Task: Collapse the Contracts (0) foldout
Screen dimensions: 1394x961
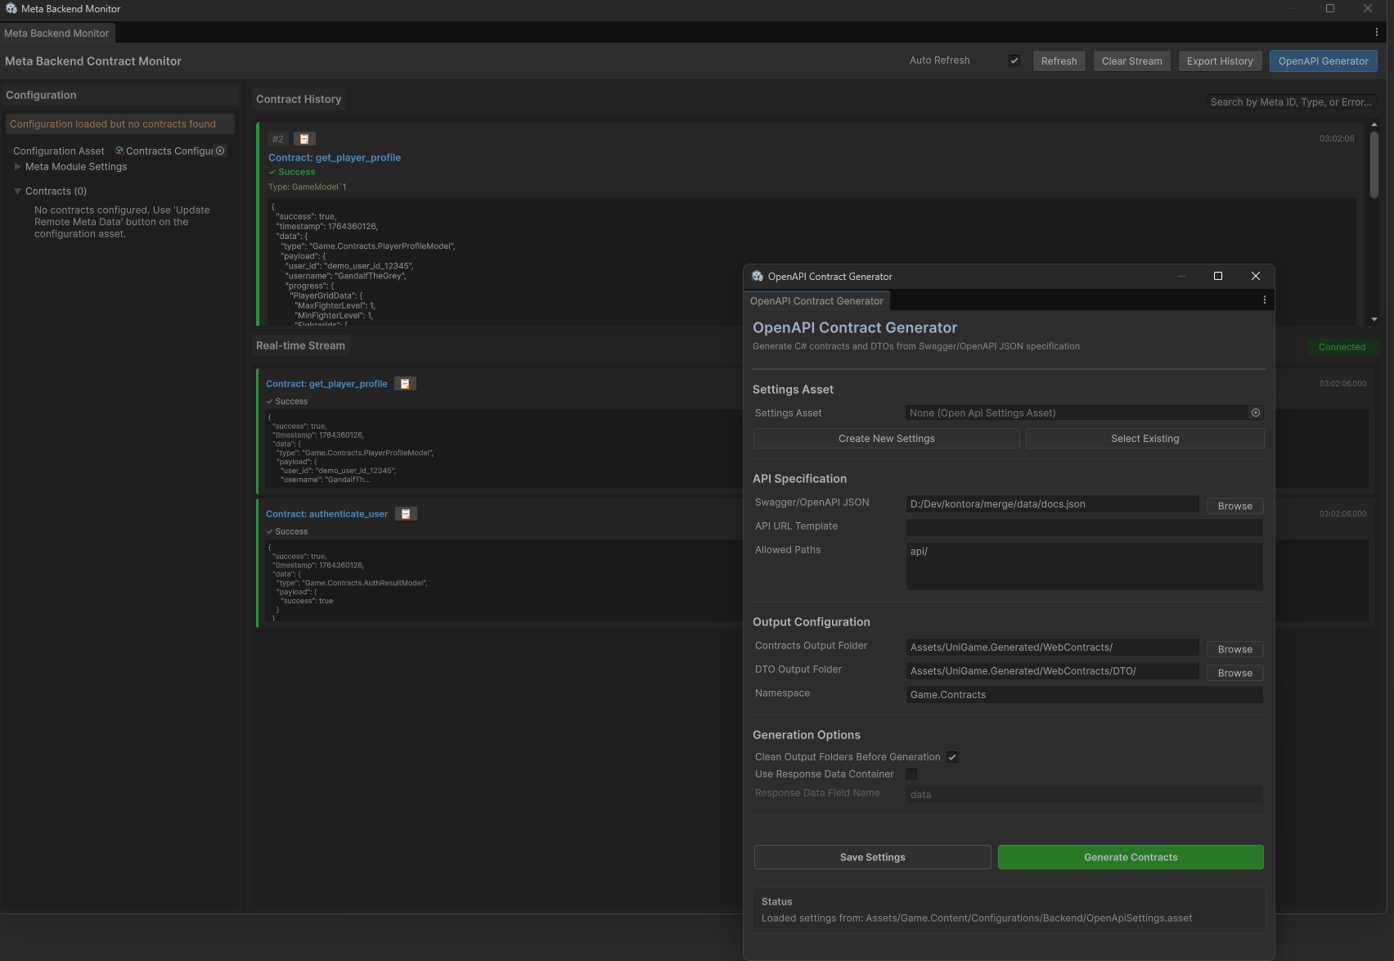Action: pos(18,192)
